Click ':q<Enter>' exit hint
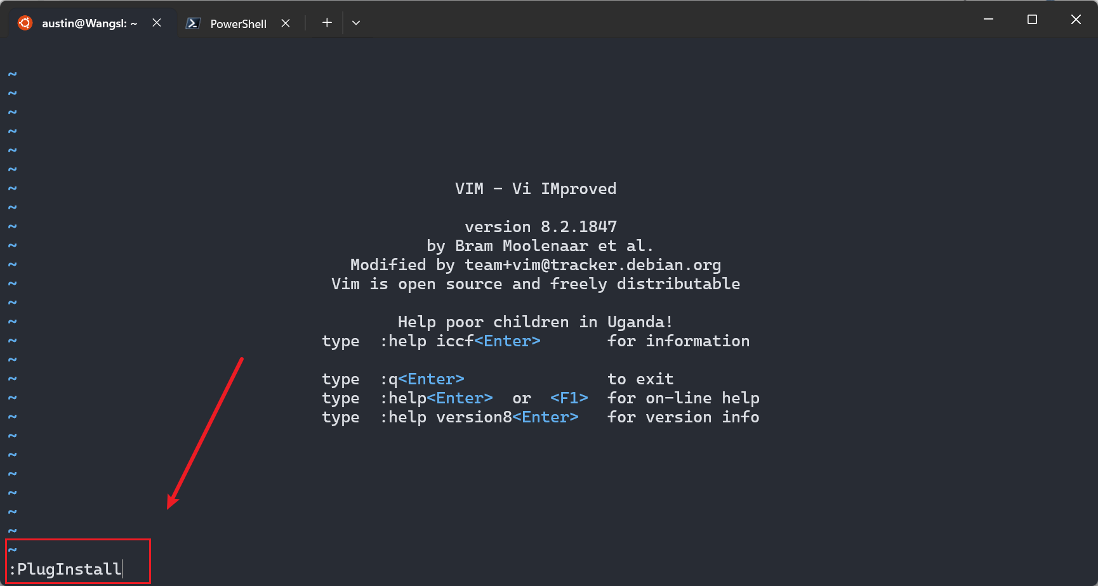The width and height of the screenshot is (1098, 586). pos(422,379)
